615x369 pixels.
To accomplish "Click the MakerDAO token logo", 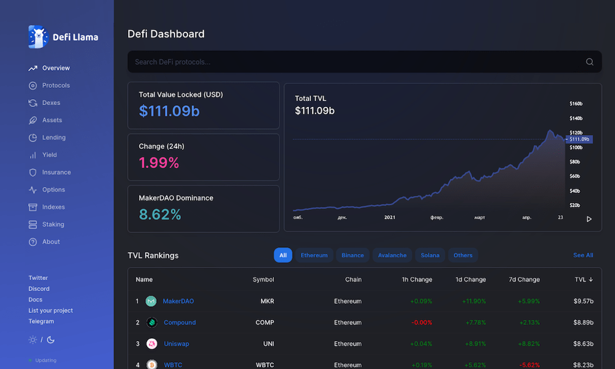I will click(151, 301).
